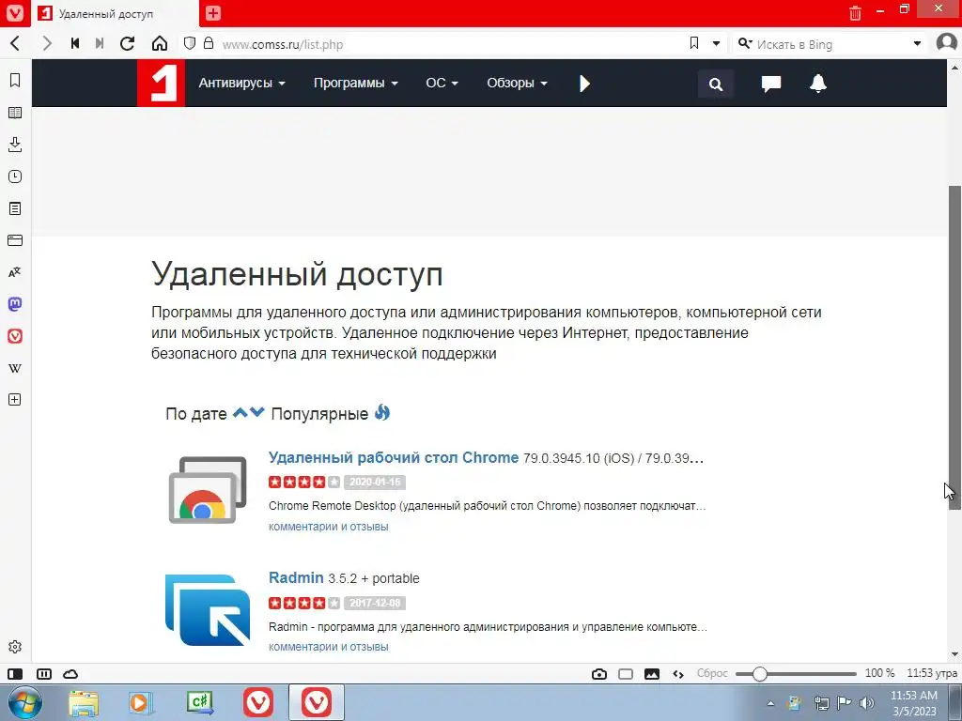Image resolution: width=962 pixels, height=721 pixels.
Task: Open Vivaldi sync cloud icon
Action: tap(70, 674)
